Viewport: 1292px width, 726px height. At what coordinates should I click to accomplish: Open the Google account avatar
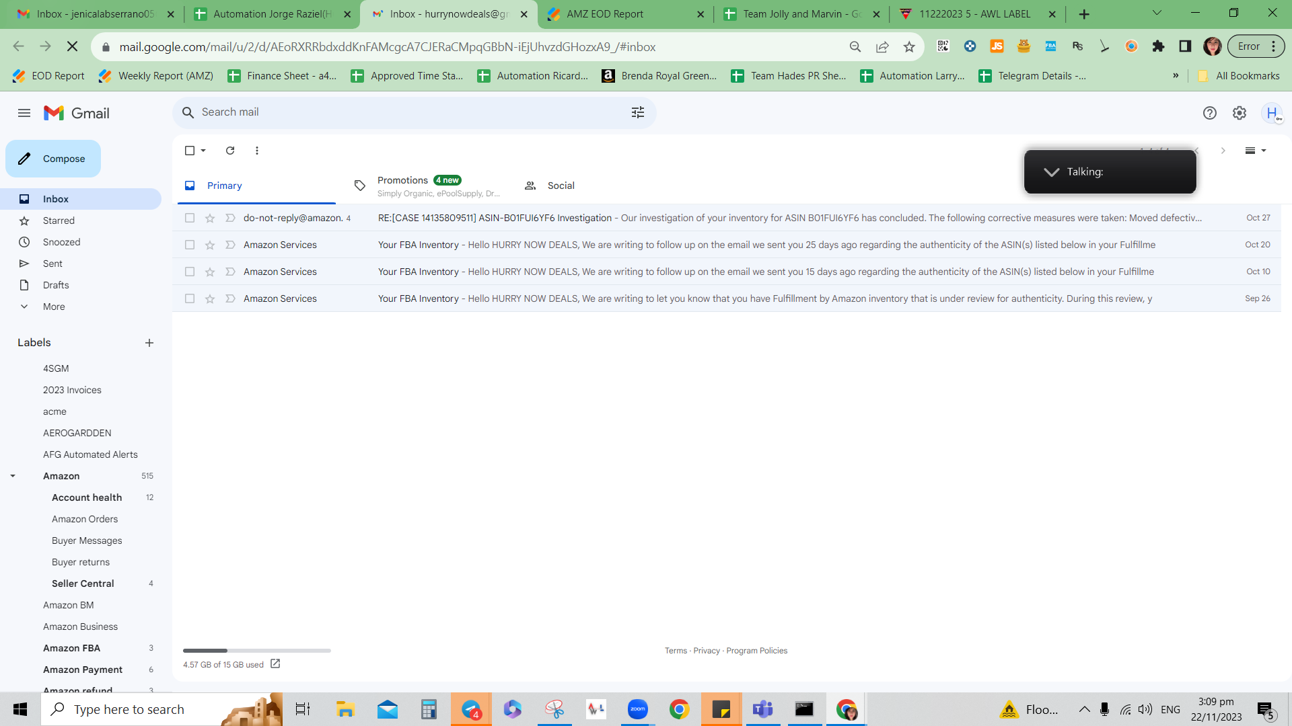point(1272,113)
